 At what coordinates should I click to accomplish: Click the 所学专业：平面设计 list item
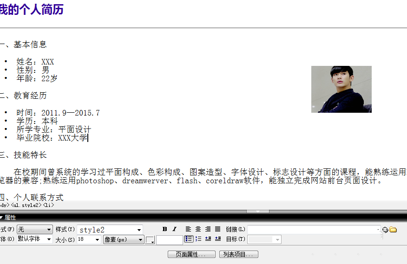[x=54, y=129]
